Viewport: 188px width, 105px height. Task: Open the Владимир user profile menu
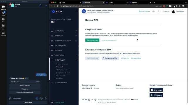pyautogui.click(x=177, y=11)
